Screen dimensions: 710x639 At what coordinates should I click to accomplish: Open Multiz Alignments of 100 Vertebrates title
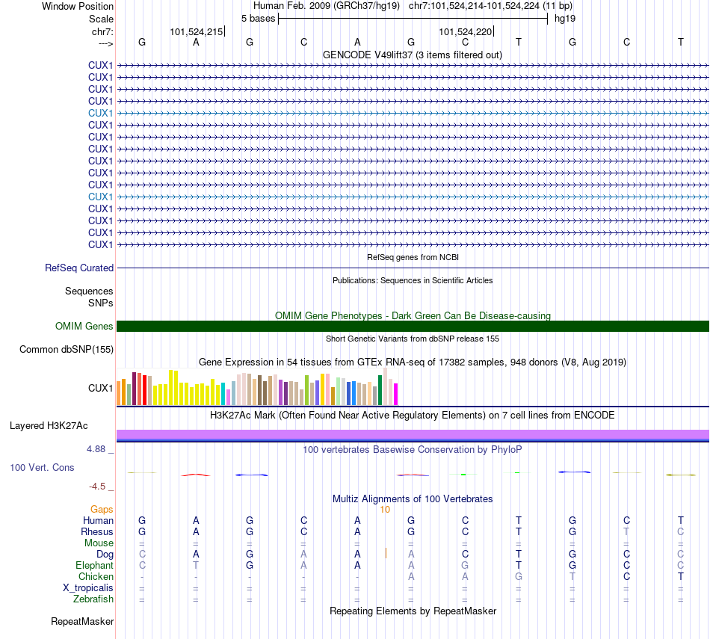click(413, 499)
